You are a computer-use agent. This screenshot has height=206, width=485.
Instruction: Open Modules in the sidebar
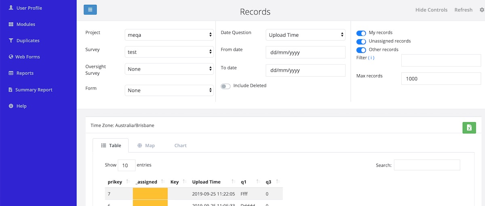25,24
